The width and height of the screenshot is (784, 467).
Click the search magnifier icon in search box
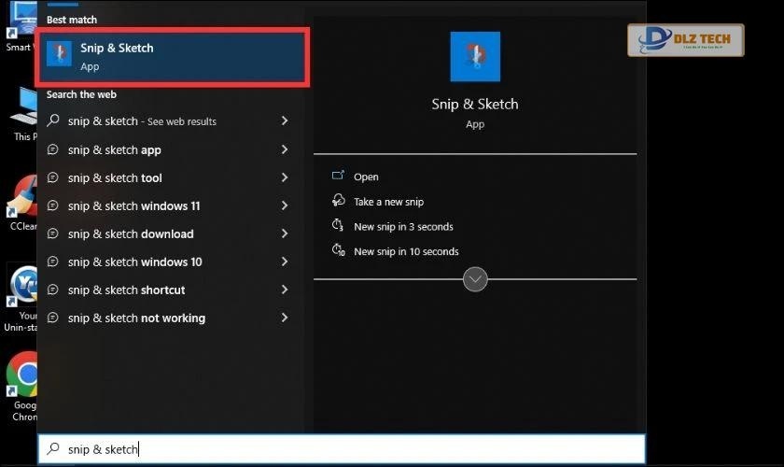[53, 449]
